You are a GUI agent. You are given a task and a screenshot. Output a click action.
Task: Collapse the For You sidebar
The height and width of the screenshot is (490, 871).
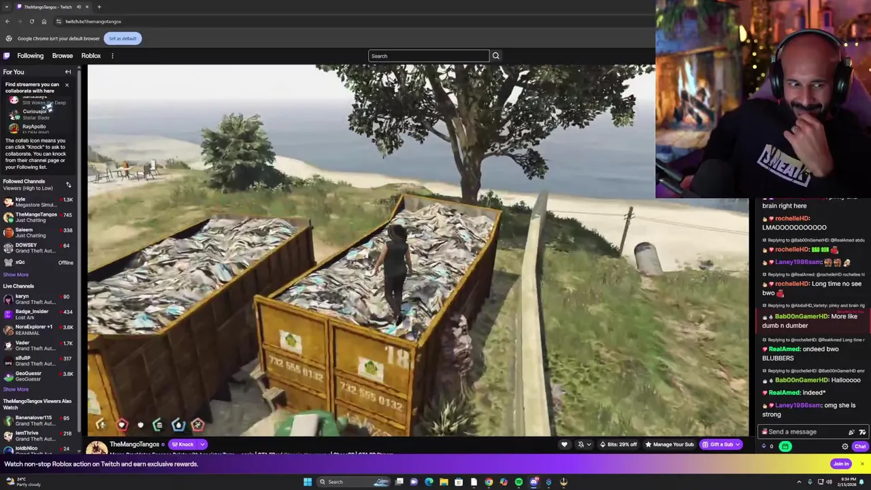(68, 71)
